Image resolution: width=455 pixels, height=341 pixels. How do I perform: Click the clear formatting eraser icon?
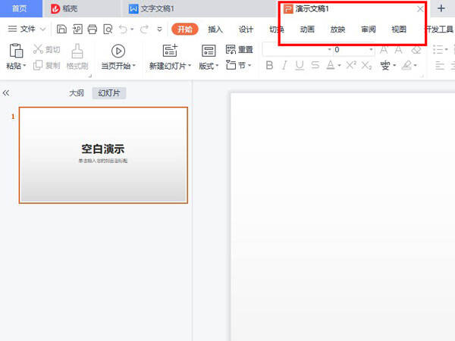tap(416, 50)
